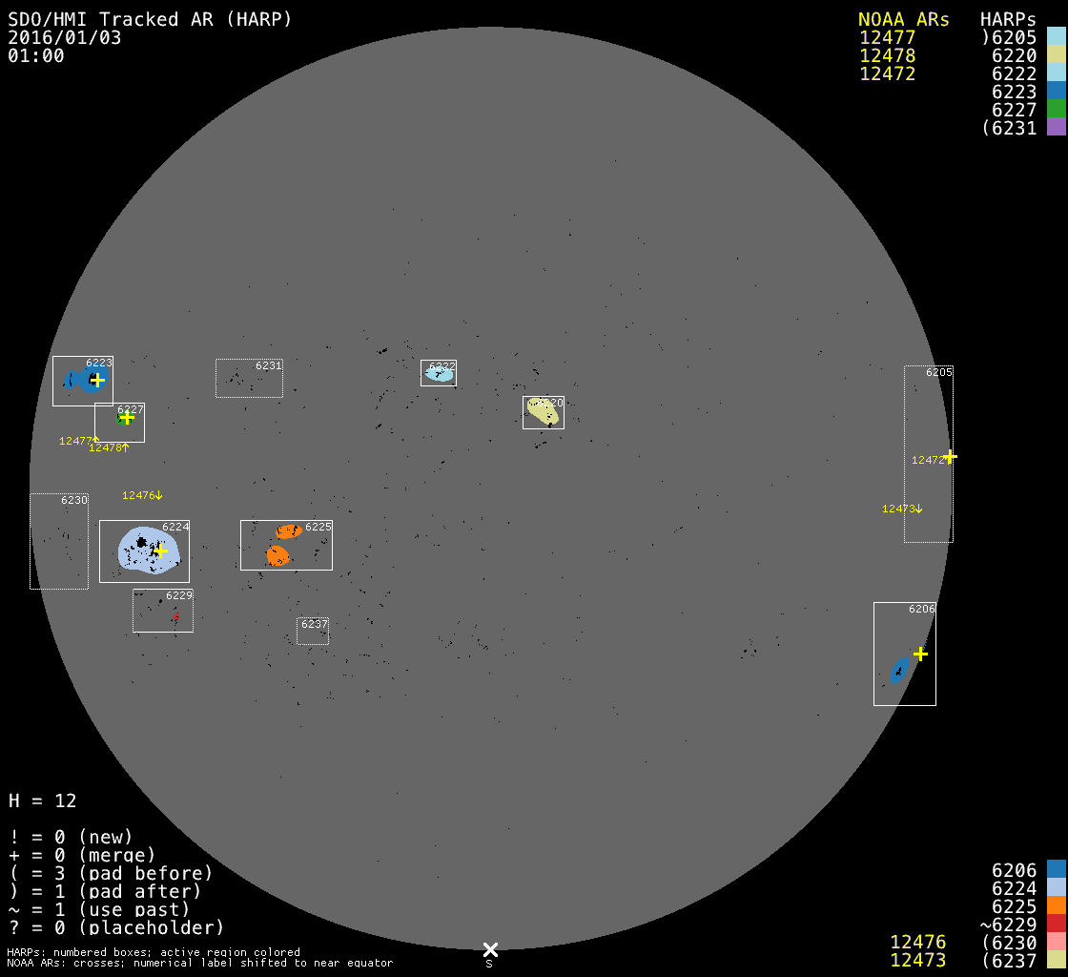Click yellow cross beside NOAA 12472 label

949,456
